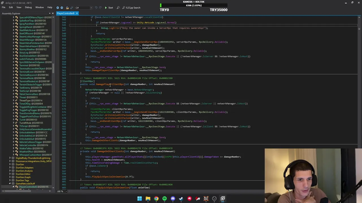Expand the DunGen.Tags namespace
This screenshot has width=362, height=203.
click(10, 180)
